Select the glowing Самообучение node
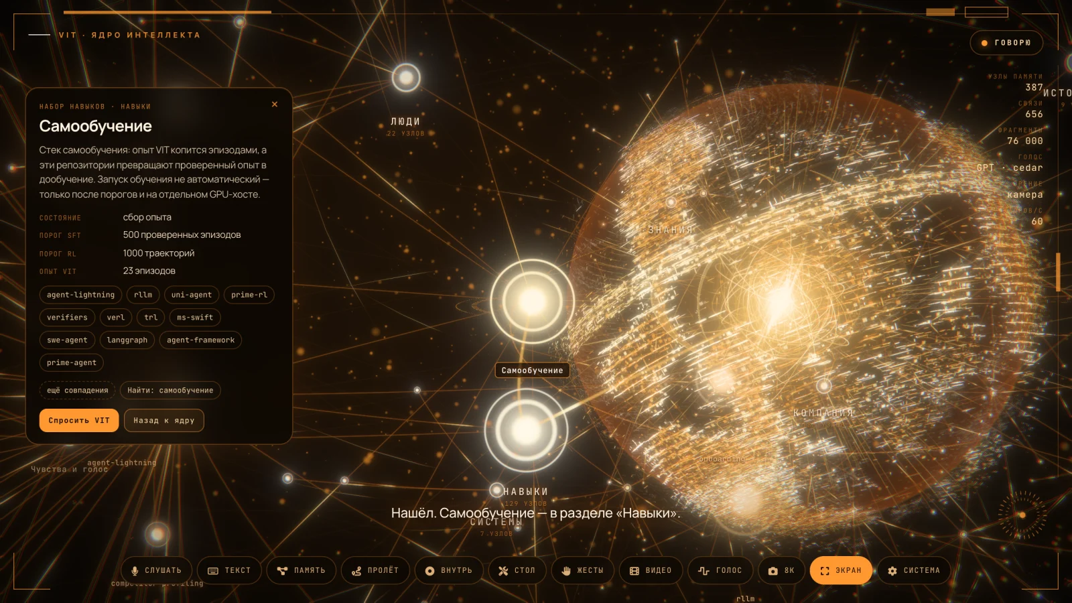Screen dimensions: 1072x603 tap(532, 301)
